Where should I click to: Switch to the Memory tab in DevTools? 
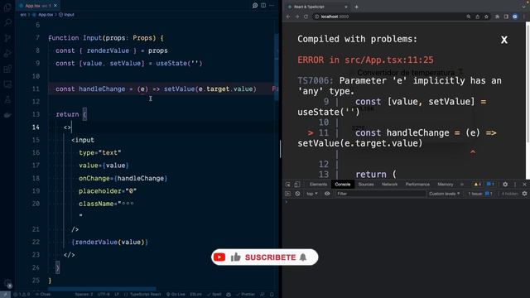[x=446, y=185]
